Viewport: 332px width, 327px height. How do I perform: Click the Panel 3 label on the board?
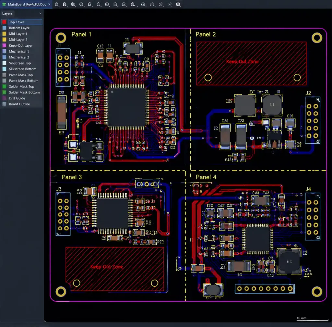[x=72, y=177]
